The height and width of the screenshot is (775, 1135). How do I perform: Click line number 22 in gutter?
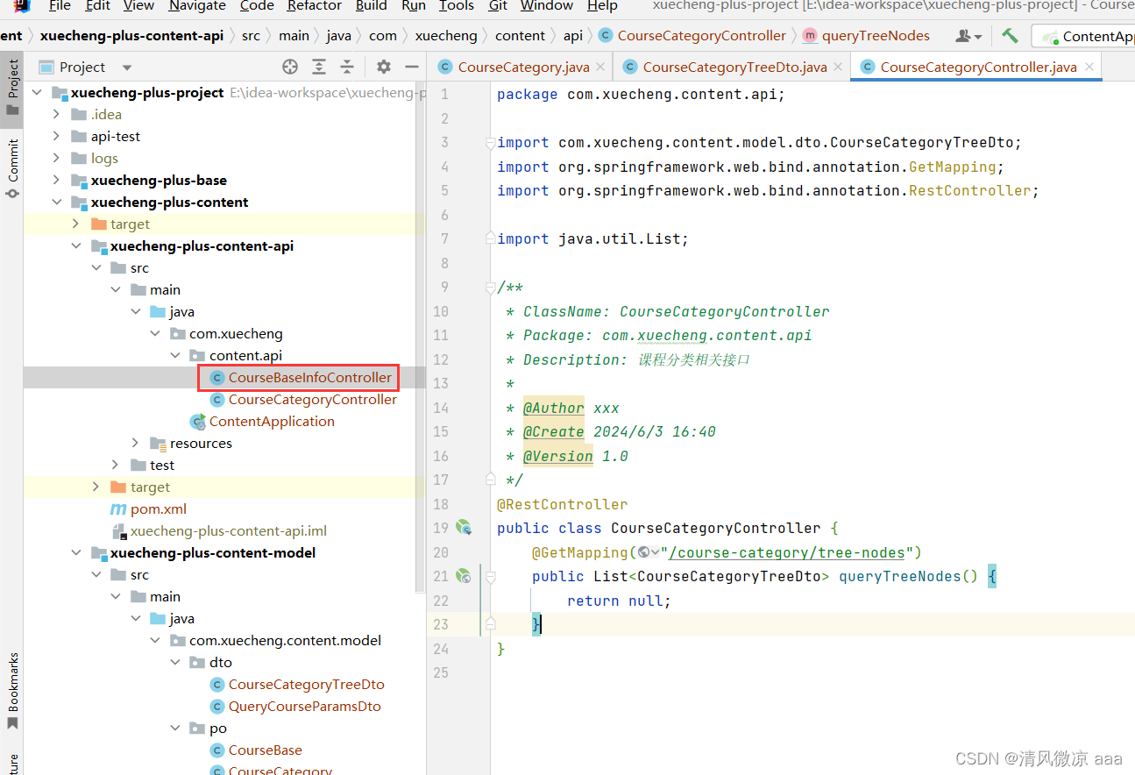441,601
